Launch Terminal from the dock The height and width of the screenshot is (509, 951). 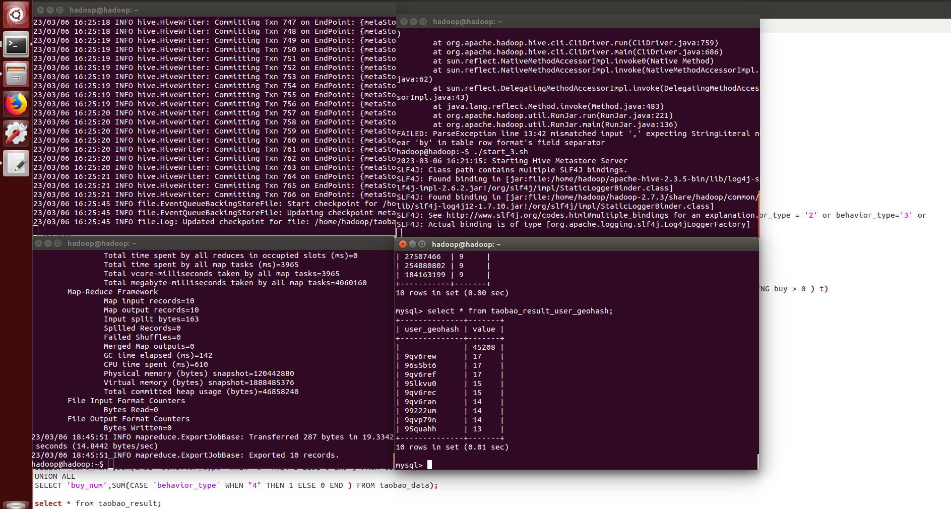pyautogui.click(x=16, y=45)
